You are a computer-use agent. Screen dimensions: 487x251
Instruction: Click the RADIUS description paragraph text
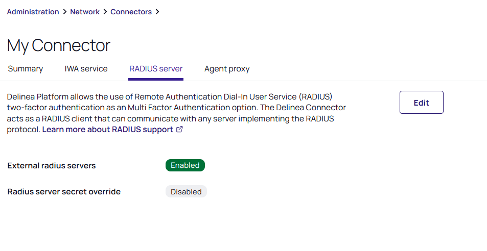pyautogui.click(x=176, y=108)
